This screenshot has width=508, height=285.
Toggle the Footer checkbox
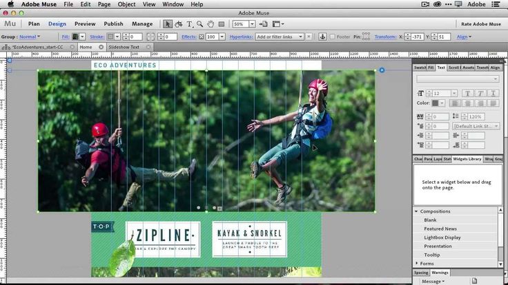click(332, 37)
